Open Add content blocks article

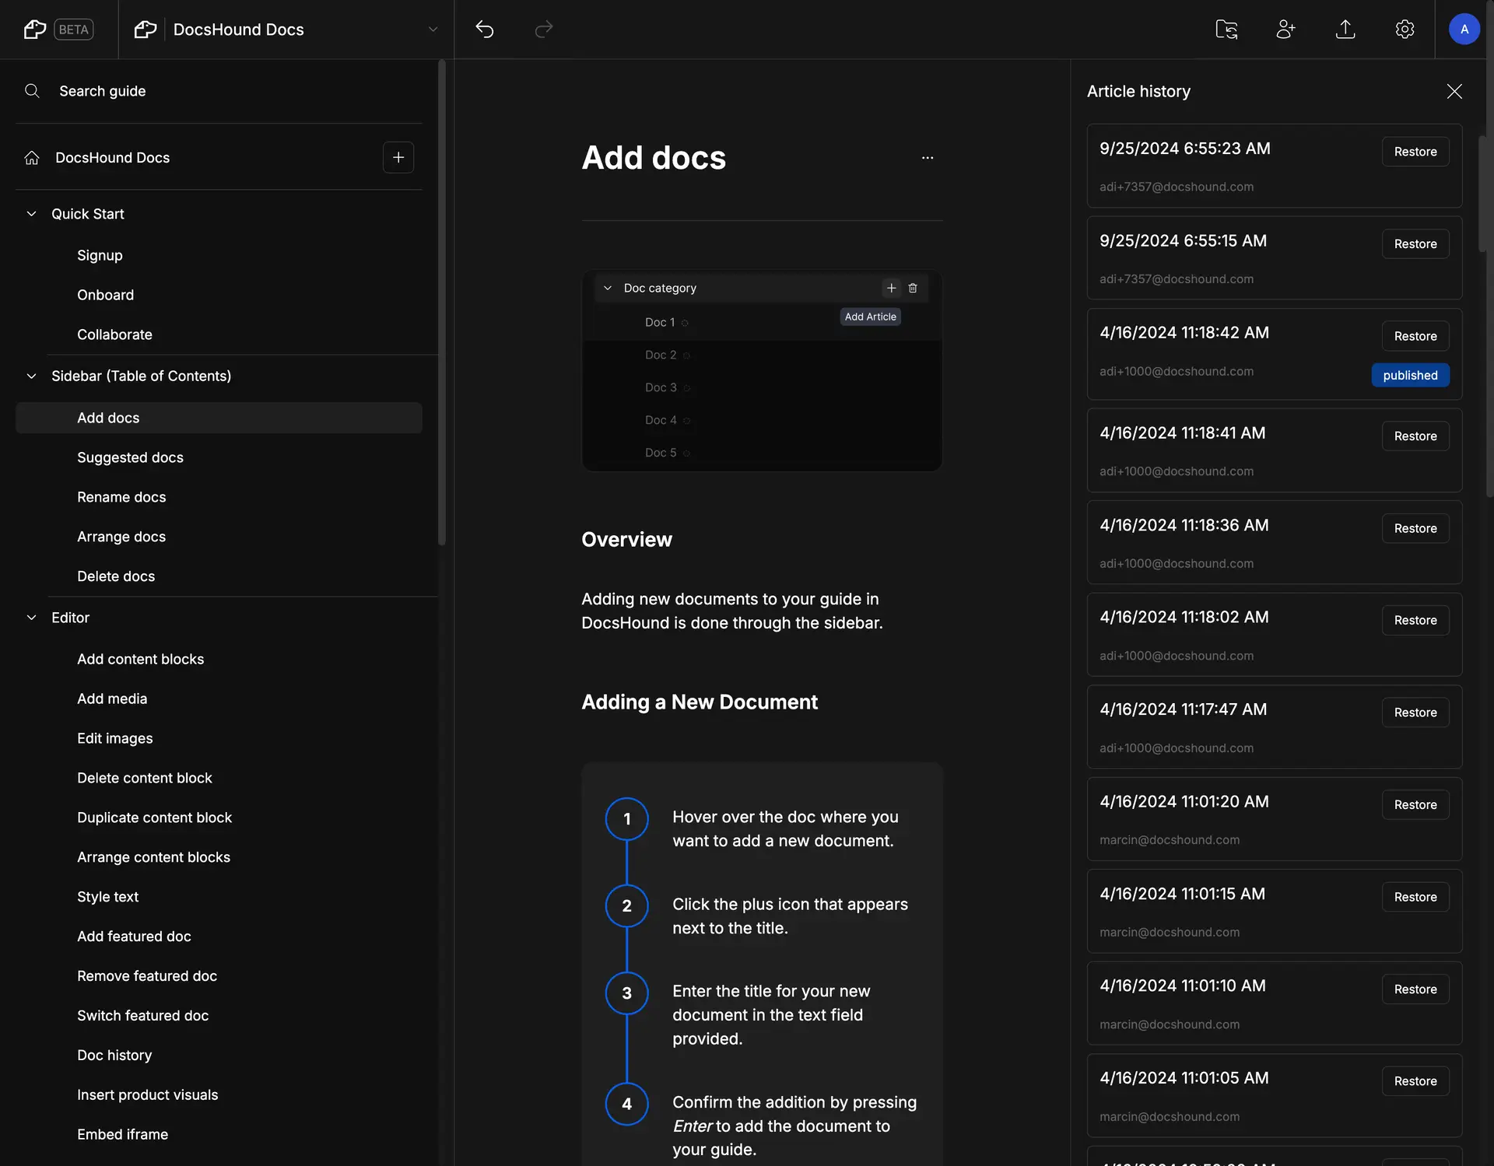pyautogui.click(x=140, y=659)
